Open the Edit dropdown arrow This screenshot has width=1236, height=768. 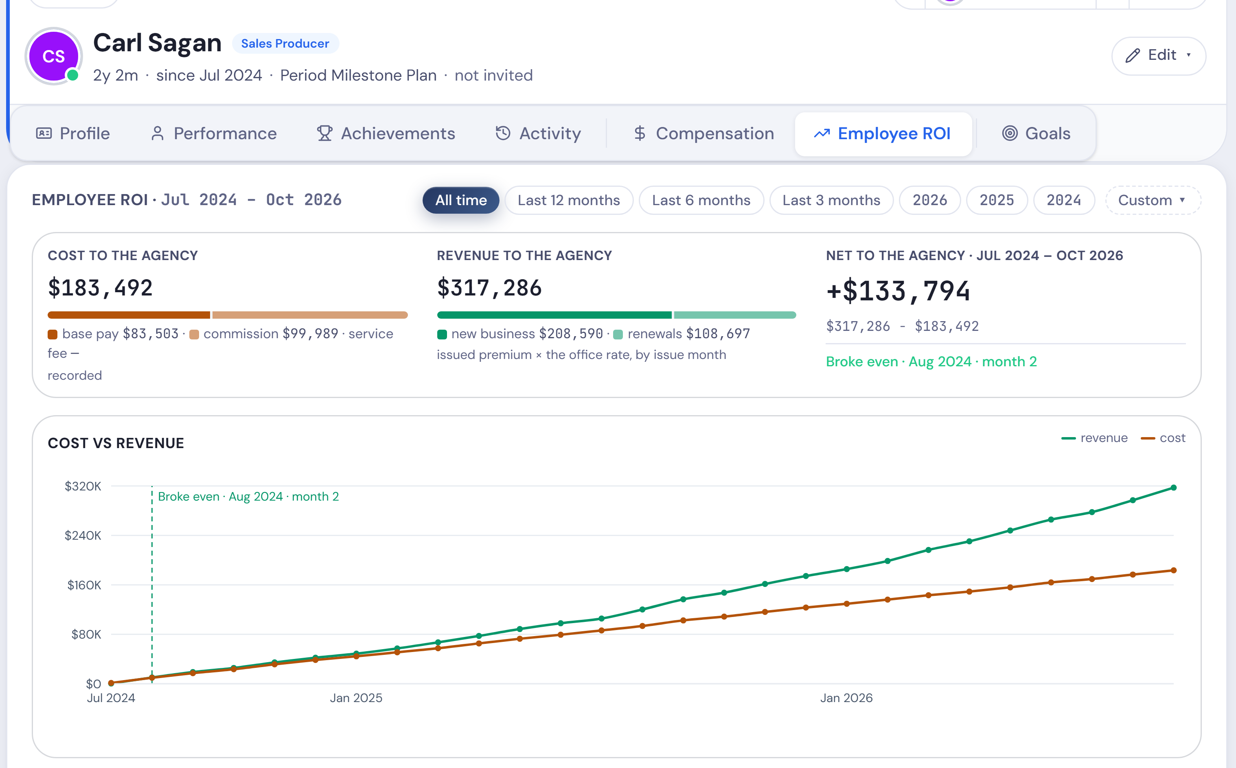point(1188,55)
